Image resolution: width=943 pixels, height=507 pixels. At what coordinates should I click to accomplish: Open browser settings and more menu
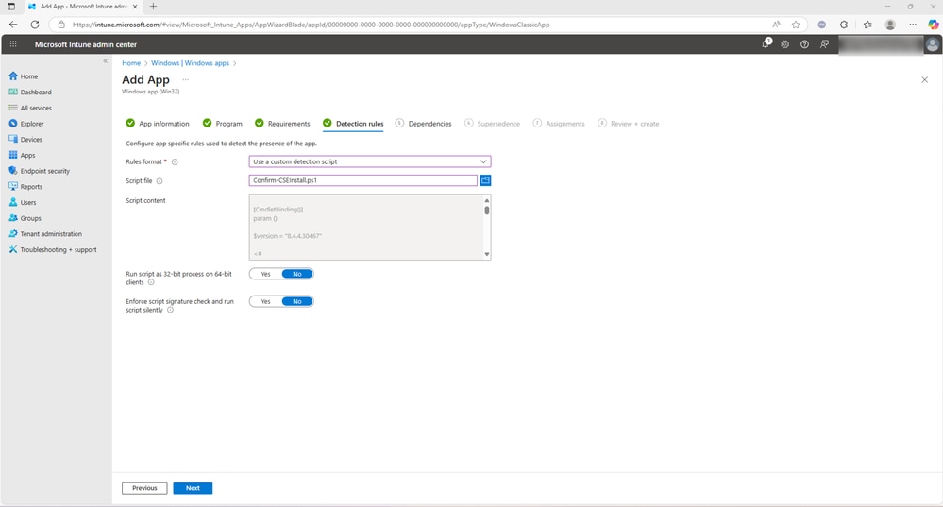tap(913, 25)
